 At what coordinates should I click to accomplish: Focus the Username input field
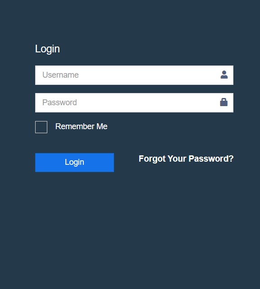(134, 75)
